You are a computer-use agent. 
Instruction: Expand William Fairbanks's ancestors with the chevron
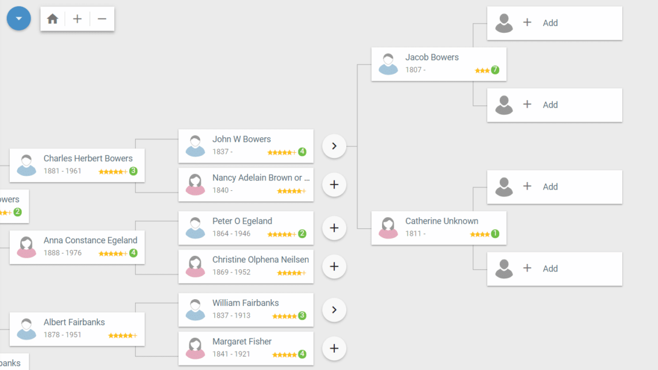coord(334,309)
